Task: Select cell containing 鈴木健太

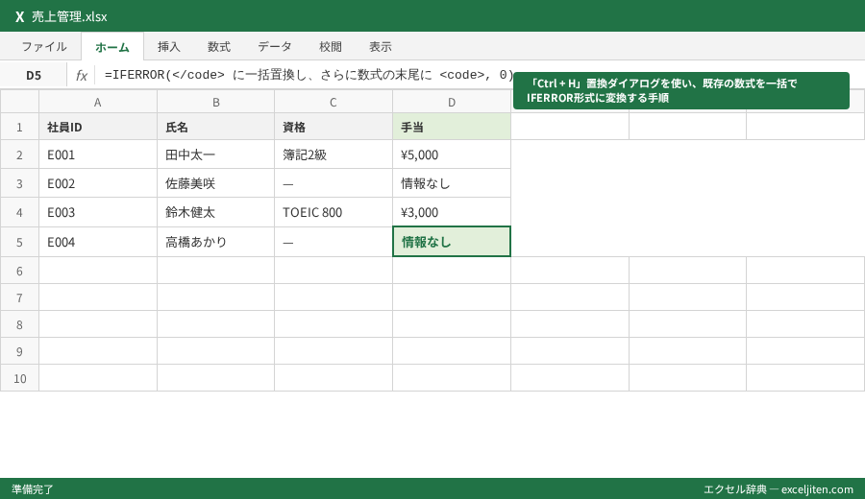Action: pyautogui.click(x=215, y=212)
